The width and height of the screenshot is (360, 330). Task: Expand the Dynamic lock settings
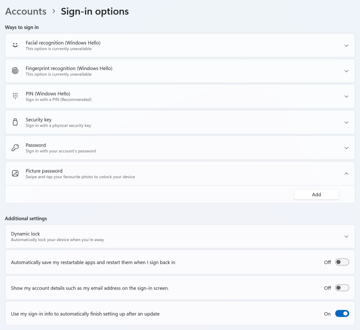click(x=346, y=236)
